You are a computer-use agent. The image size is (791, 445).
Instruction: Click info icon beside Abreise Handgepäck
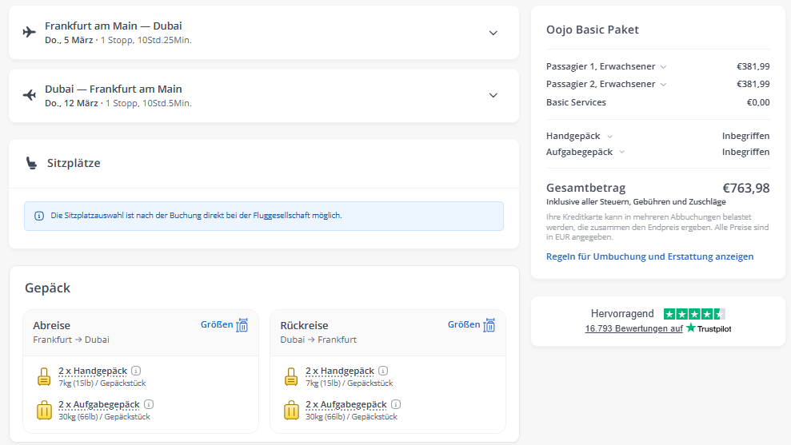click(x=136, y=371)
